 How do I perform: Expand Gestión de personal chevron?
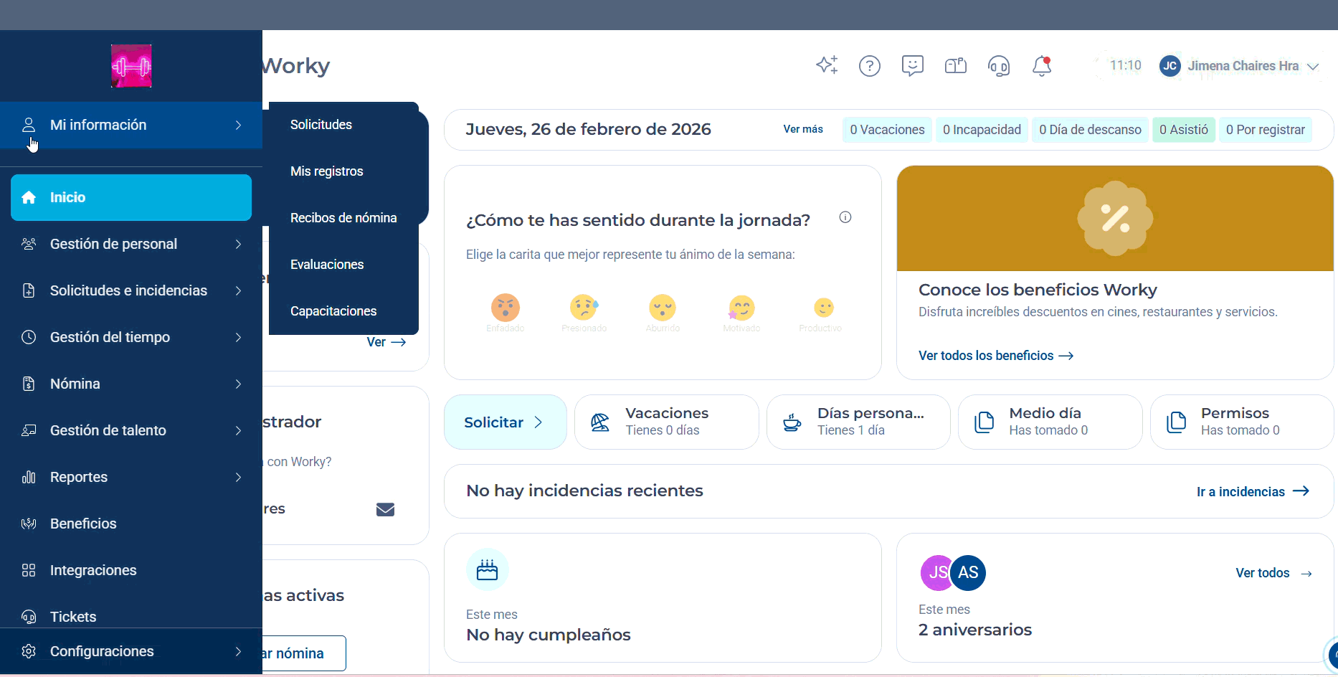click(x=238, y=244)
